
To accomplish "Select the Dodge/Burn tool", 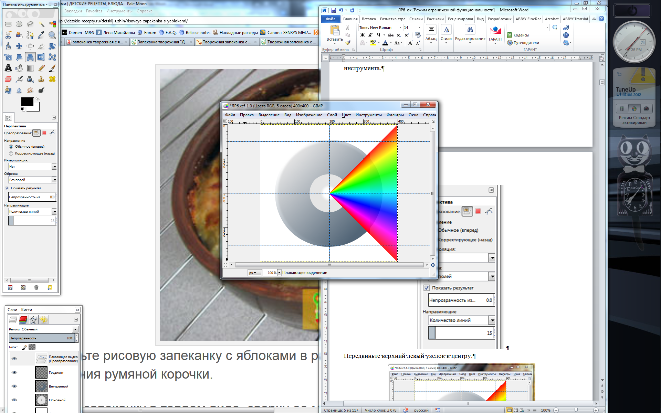I will (41, 90).
